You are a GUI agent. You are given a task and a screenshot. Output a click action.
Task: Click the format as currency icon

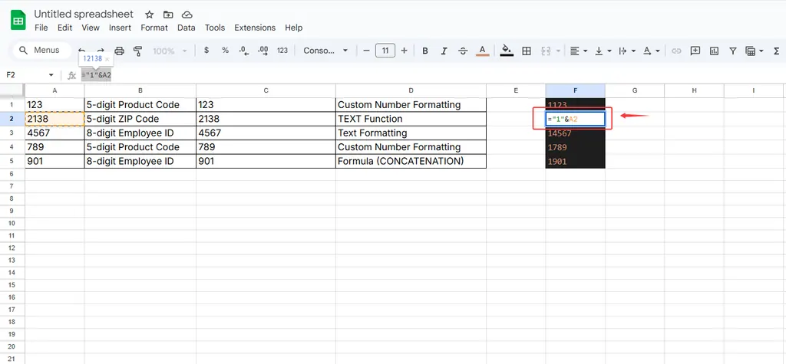pyautogui.click(x=206, y=51)
